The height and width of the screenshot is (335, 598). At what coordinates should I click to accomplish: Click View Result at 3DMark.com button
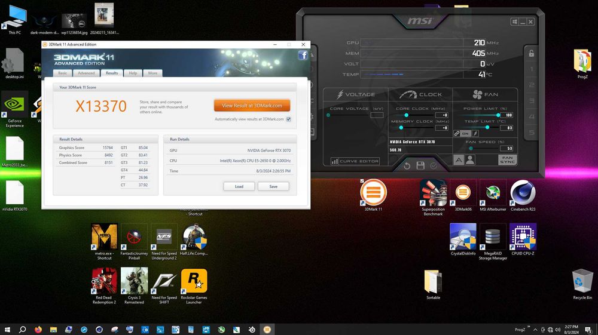click(x=252, y=106)
